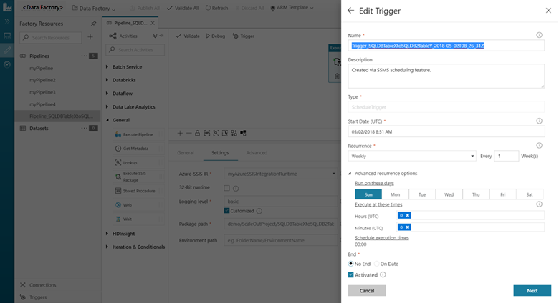Toggle the Activated checkbox
Viewport: 559px width, 303px height.
pyautogui.click(x=350, y=274)
